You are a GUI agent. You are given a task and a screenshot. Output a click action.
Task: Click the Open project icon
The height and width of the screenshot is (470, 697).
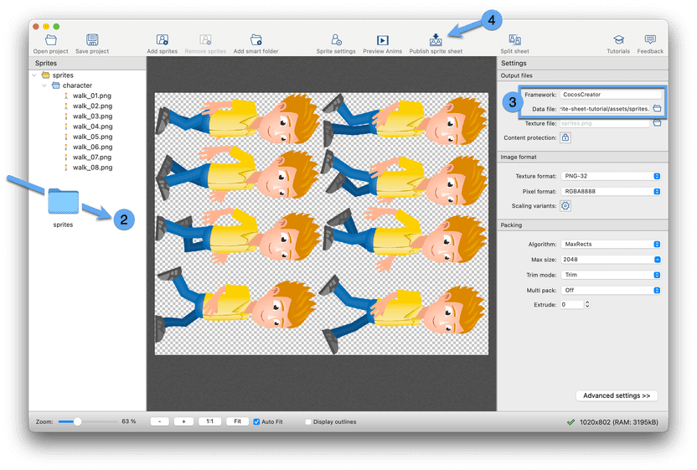pyautogui.click(x=51, y=40)
